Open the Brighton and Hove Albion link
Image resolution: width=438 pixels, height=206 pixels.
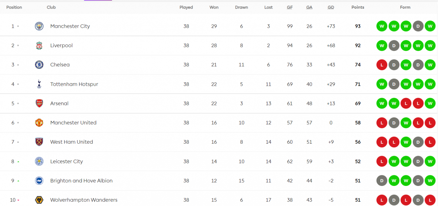click(81, 181)
